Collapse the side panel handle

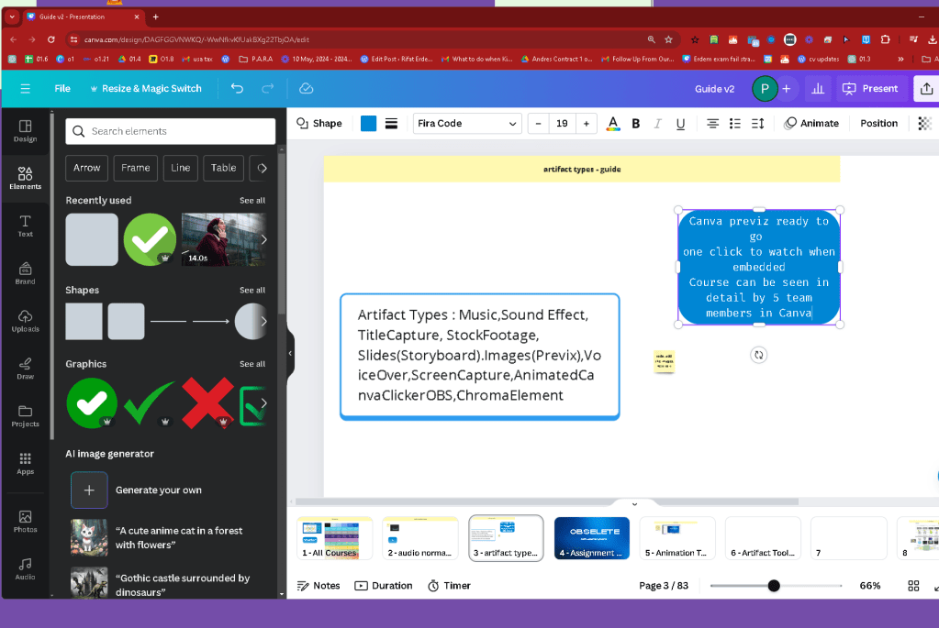pos(290,353)
